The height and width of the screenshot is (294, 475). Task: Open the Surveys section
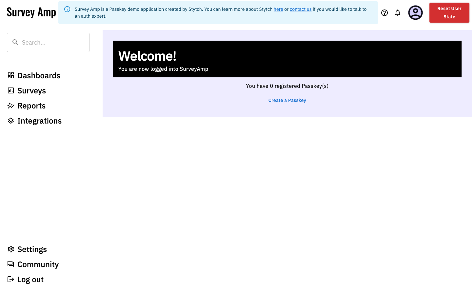point(31,91)
